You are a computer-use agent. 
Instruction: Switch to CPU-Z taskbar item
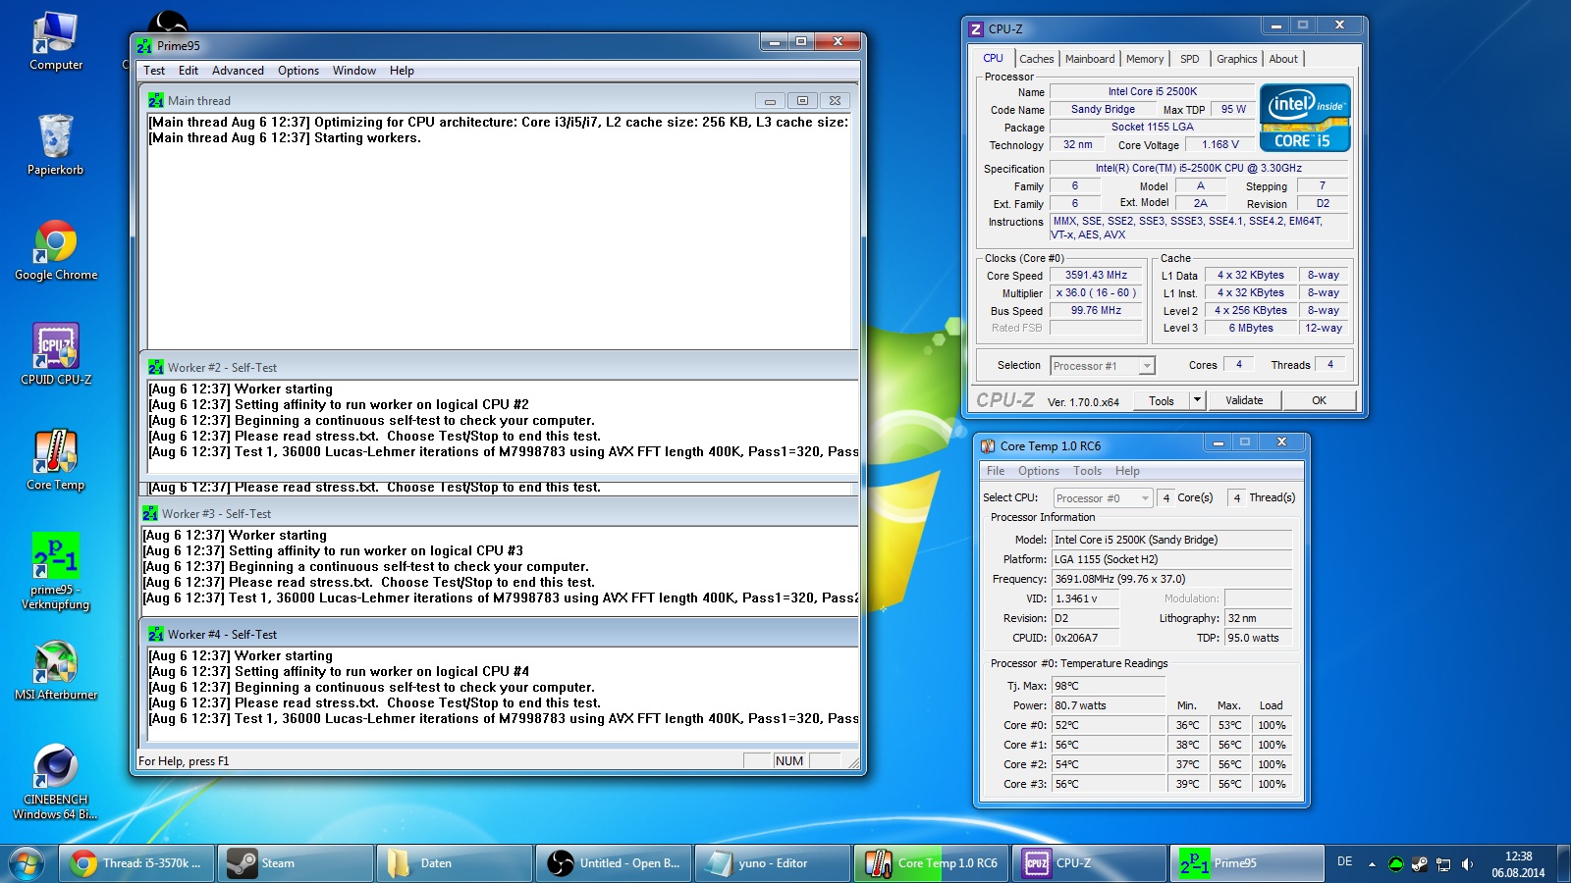pyautogui.click(x=1091, y=863)
